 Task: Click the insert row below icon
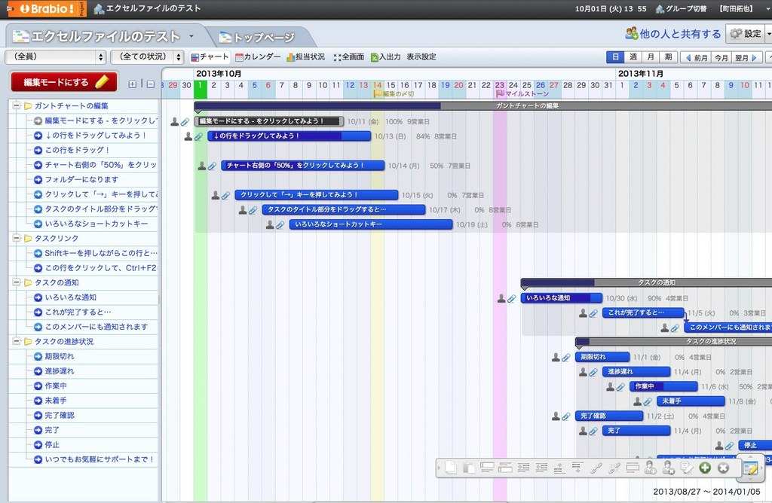point(505,468)
